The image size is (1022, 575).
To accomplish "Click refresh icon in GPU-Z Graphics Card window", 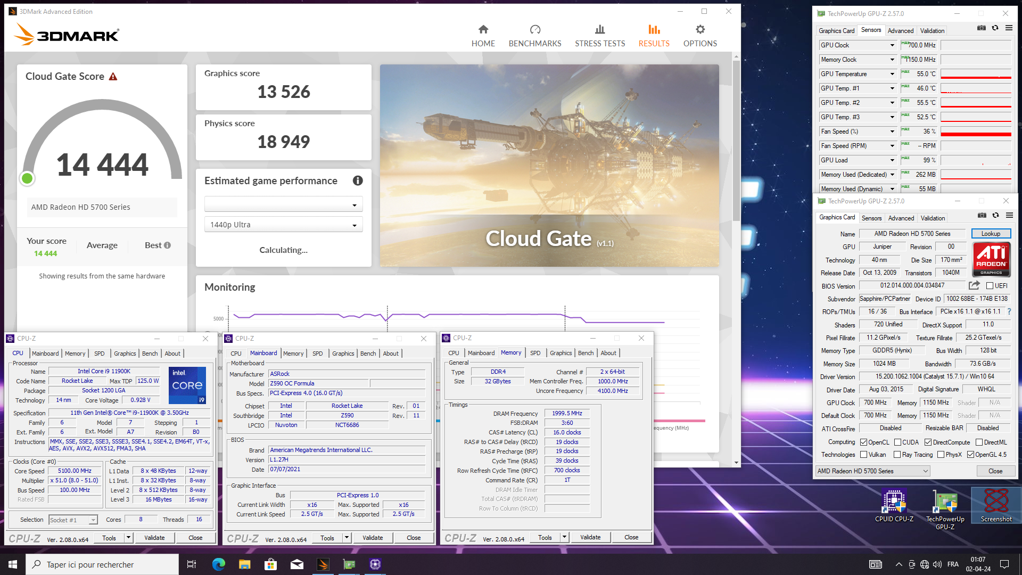I will pos(995,216).
